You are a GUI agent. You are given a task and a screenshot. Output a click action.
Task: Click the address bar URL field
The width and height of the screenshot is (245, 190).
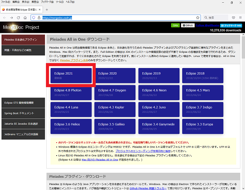[x=116, y=18]
